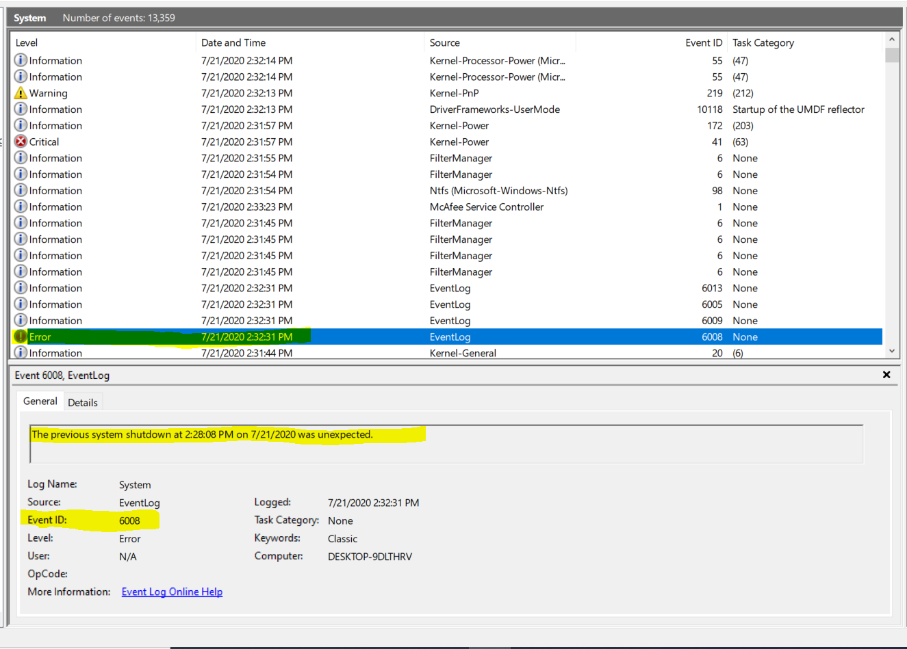Viewport: 907px width, 649px height.
Task: Switch to the Details tab
Action: coord(83,402)
